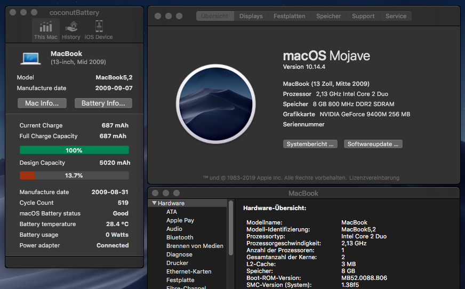Close the About This Mac window

[x=158, y=16]
